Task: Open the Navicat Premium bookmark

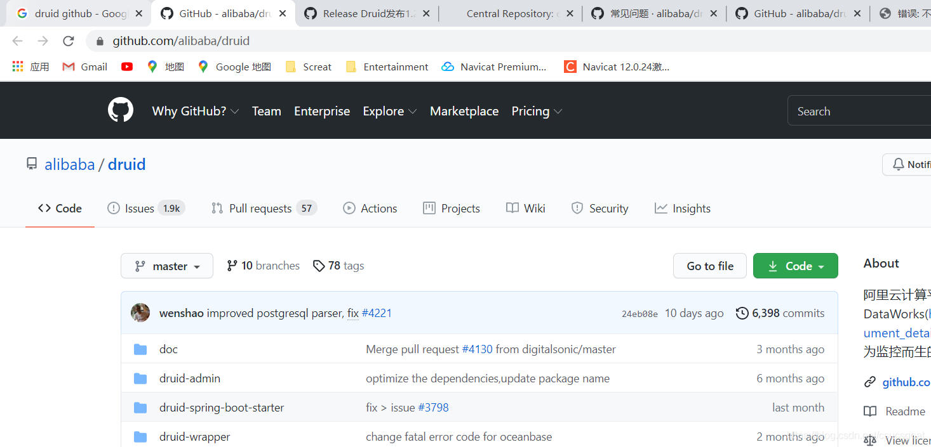Action: pos(494,67)
